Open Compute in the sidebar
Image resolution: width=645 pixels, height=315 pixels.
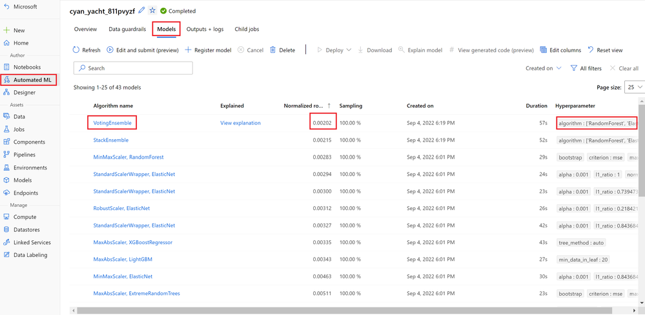point(25,217)
